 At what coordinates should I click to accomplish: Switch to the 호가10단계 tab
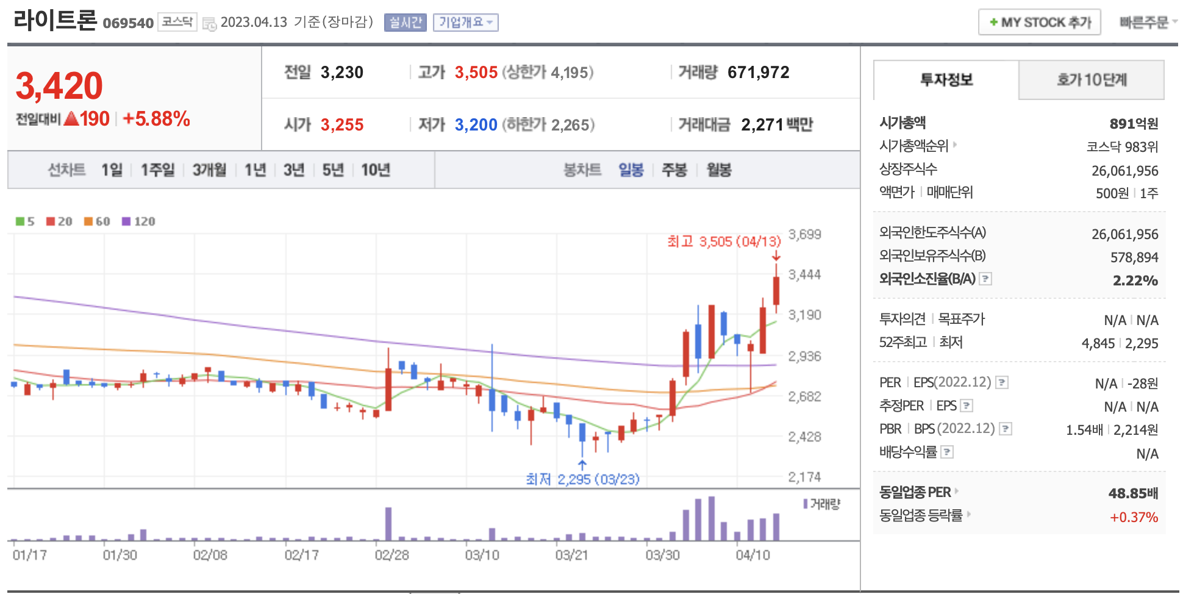1091,80
